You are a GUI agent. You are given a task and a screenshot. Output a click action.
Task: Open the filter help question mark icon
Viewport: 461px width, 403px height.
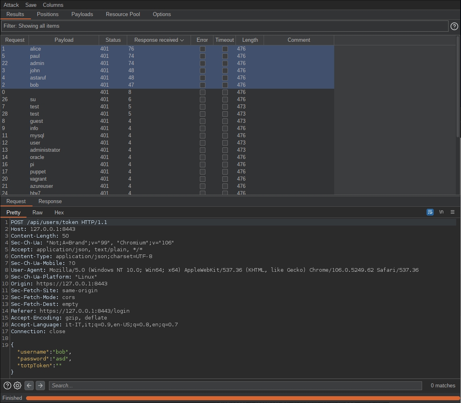coord(454,26)
